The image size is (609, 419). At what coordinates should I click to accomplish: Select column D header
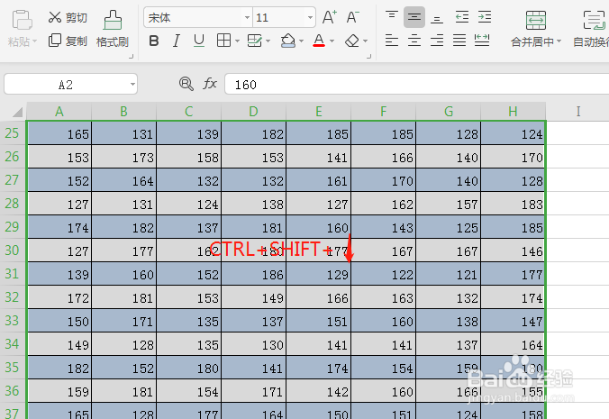click(254, 112)
